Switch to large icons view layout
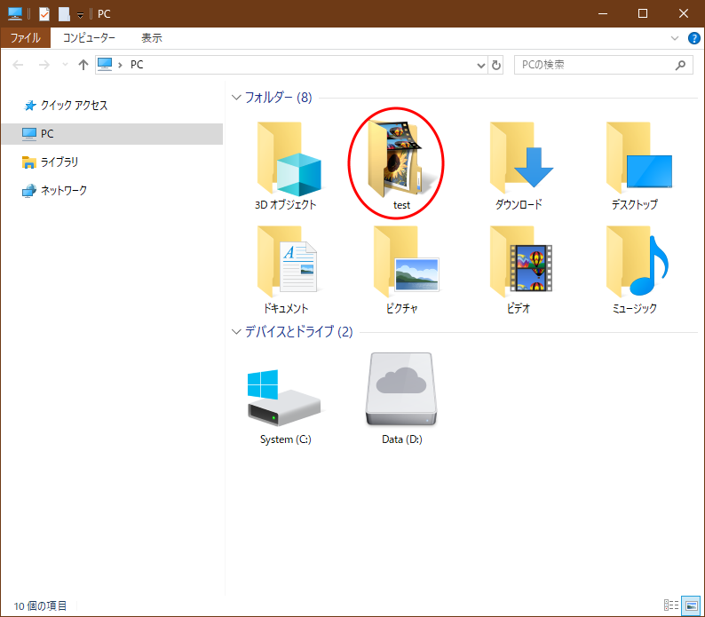Image resolution: width=705 pixels, height=617 pixels. point(690,605)
